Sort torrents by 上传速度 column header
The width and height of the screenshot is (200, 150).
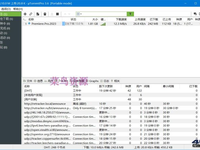[137, 20]
